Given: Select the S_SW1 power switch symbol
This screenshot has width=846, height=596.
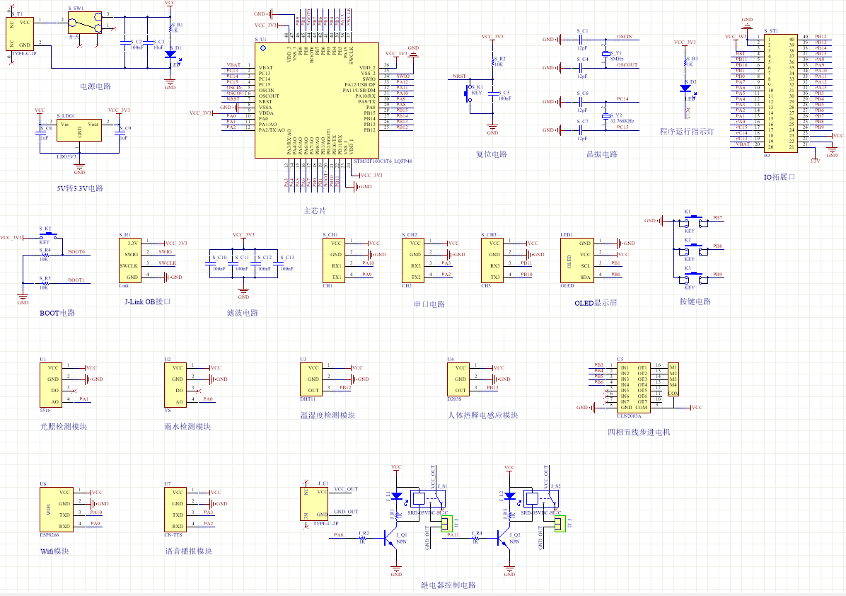Looking at the screenshot, I should click(85, 23).
